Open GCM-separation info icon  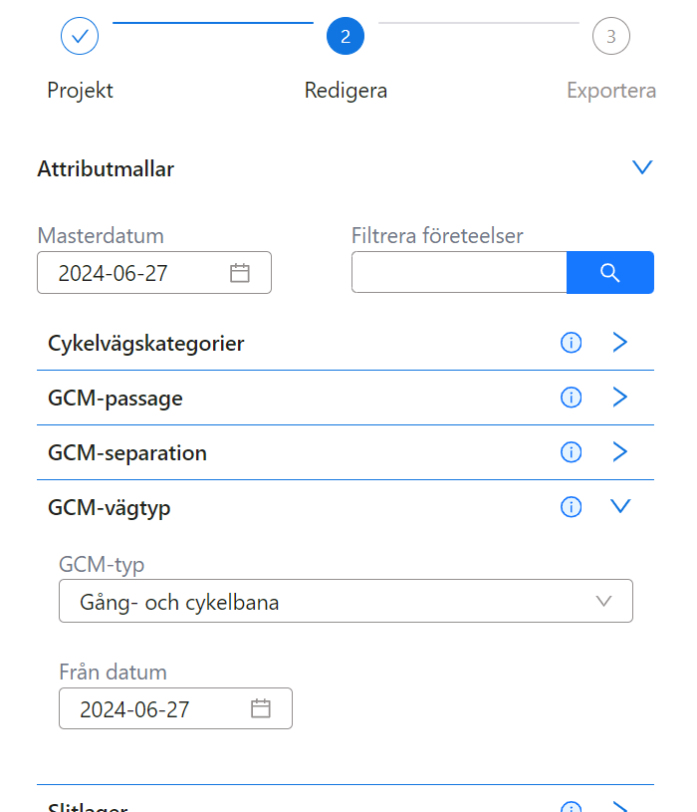[x=571, y=452]
